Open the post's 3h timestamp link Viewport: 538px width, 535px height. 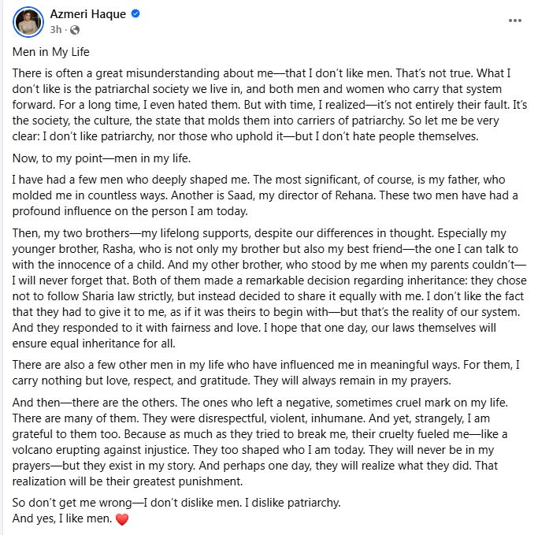56,30
